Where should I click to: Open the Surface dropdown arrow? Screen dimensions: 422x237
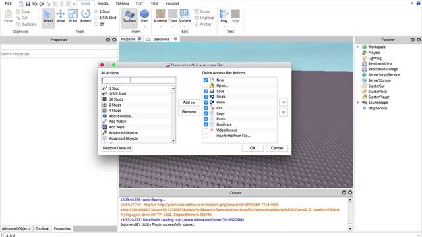(185, 26)
